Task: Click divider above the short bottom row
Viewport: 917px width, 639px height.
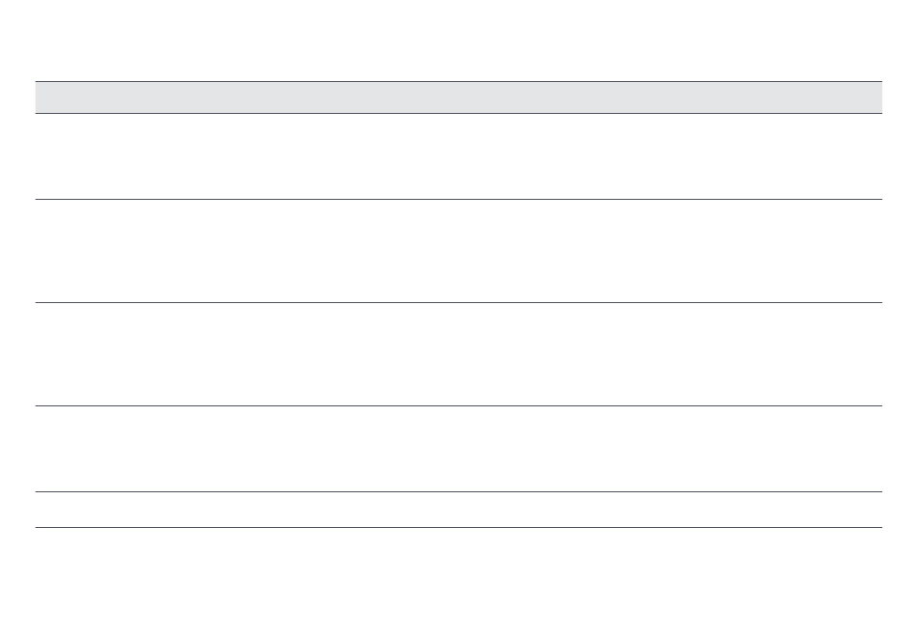Action: tap(458, 491)
